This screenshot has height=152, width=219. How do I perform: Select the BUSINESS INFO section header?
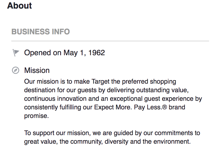[x=41, y=31]
